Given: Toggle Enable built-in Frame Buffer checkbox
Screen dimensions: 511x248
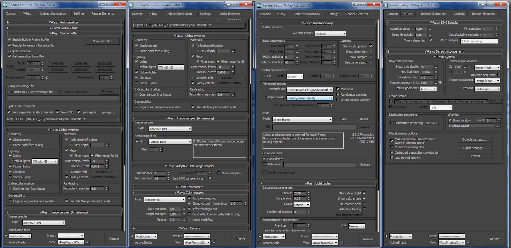Looking at the screenshot, I should point(10,40).
